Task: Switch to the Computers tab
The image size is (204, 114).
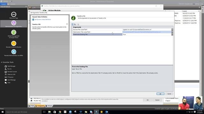Action: coord(40,106)
